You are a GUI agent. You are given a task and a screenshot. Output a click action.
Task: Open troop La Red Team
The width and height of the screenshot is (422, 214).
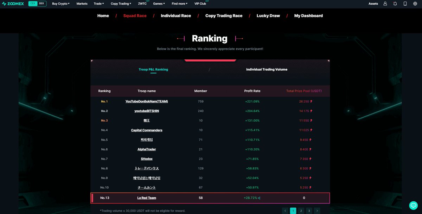(x=147, y=198)
